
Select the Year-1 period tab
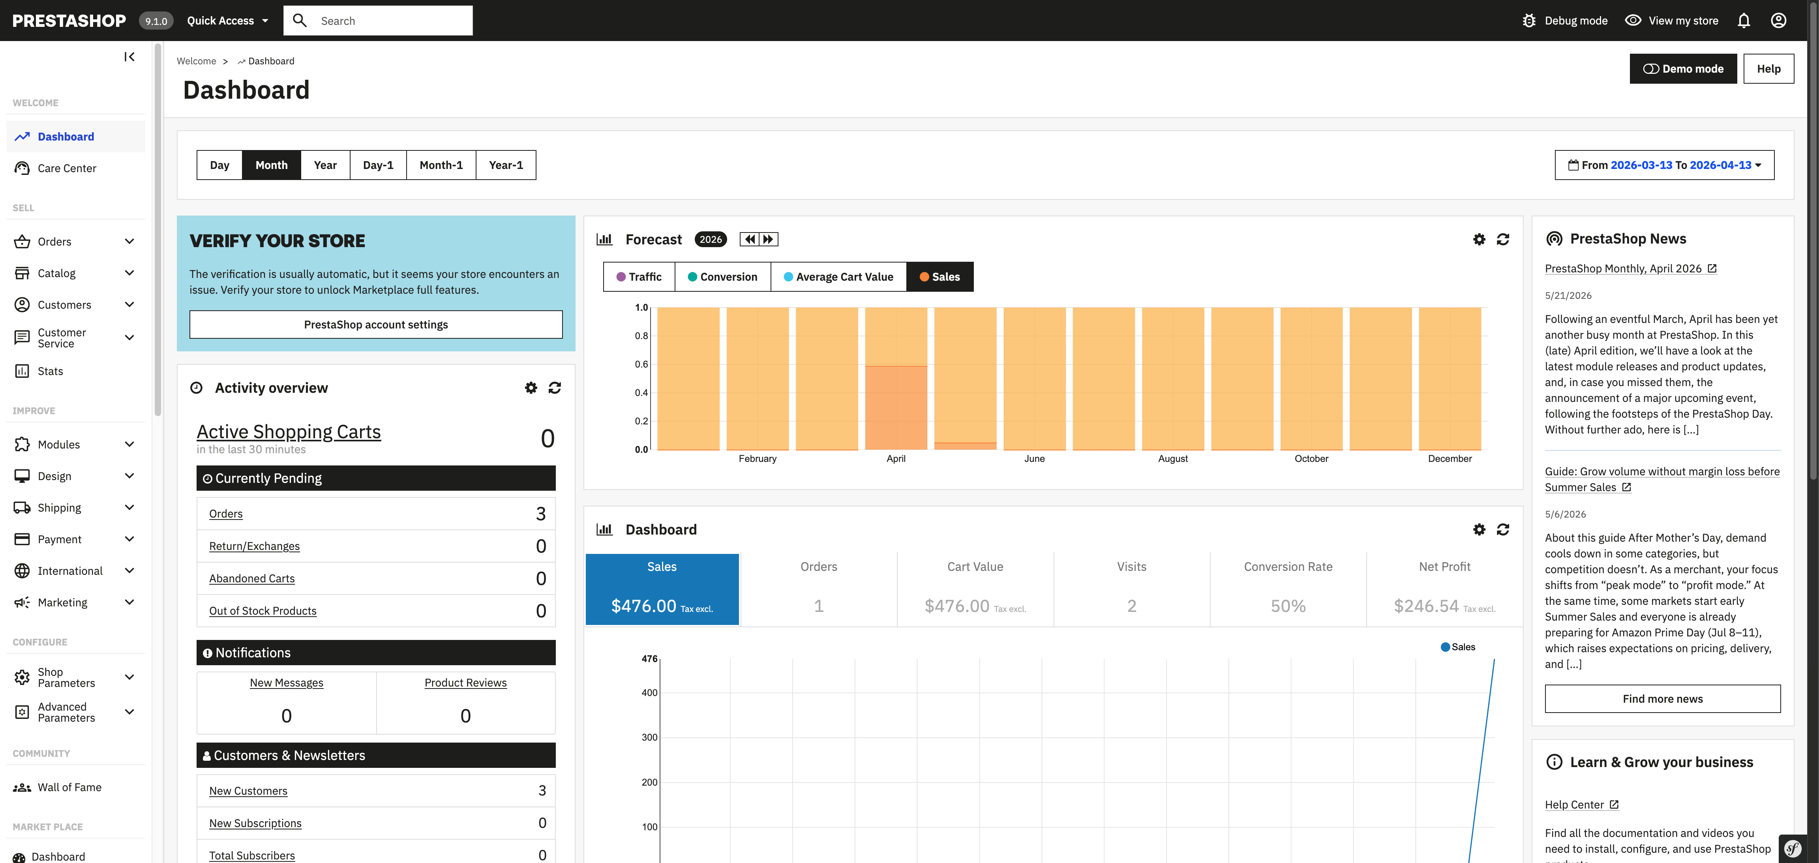[506, 165]
